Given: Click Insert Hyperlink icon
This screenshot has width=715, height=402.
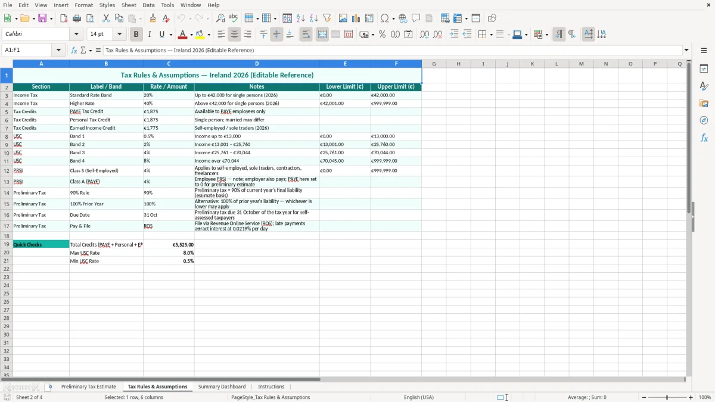Looking at the screenshot, I should tap(403, 18).
